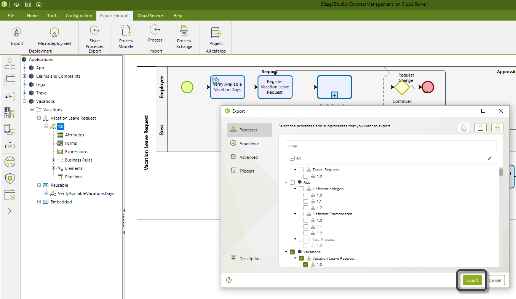This screenshot has width=516, height=299.
Task: Select VerifyAvailableVacationsDays tree item
Action: (x=86, y=193)
